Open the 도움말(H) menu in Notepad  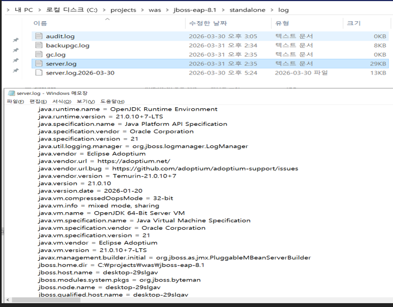click(x=112, y=101)
